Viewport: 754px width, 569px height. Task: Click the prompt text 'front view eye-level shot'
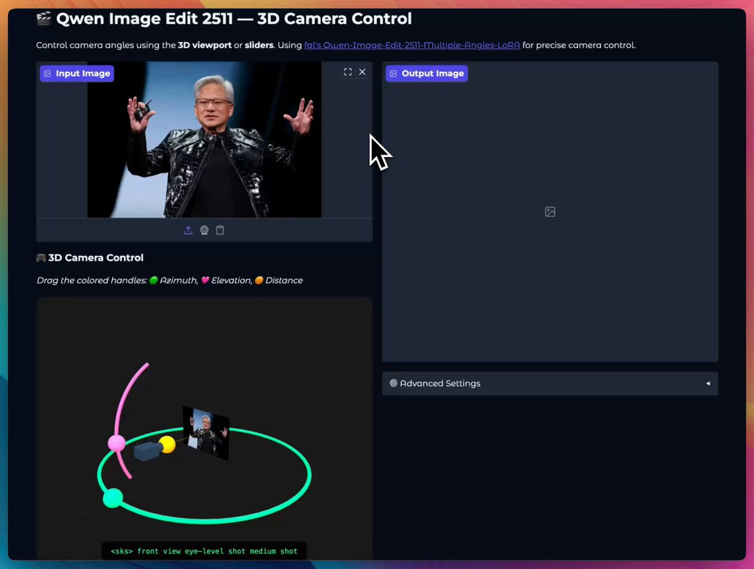tap(192, 551)
